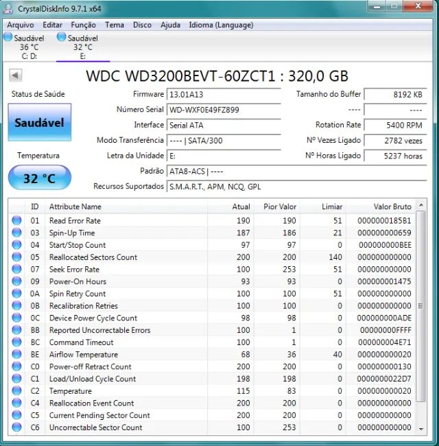The width and height of the screenshot is (439, 446).
Task: Click the status icon for Current Pending Sector Count
Action: [16, 415]
